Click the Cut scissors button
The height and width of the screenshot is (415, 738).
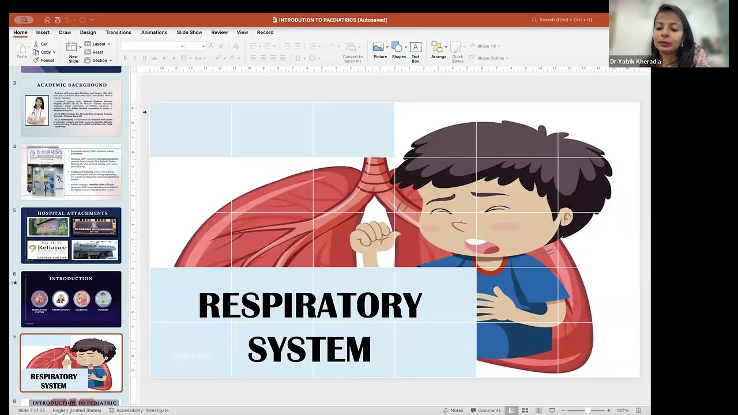coord(40,44)
